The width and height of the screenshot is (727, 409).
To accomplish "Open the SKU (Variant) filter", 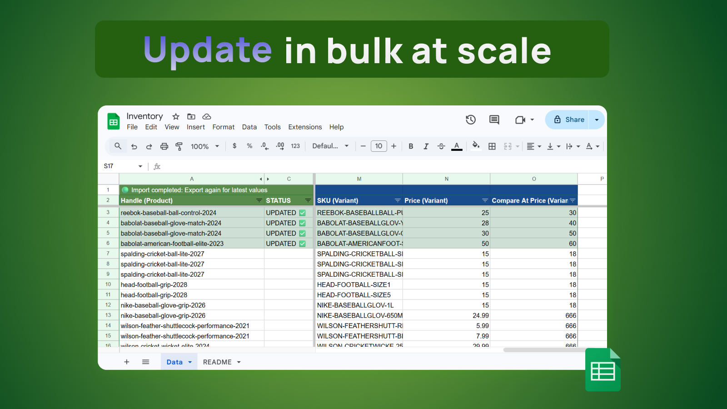I will pos(398,200).
